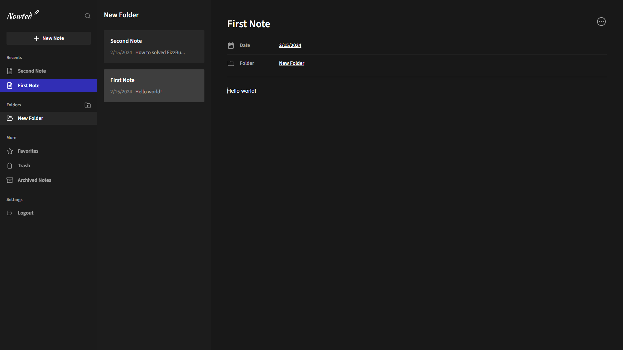The width and height of the screenshot is (623, 350).
Task: Click the add new folder icon
Action: point(88,105)
